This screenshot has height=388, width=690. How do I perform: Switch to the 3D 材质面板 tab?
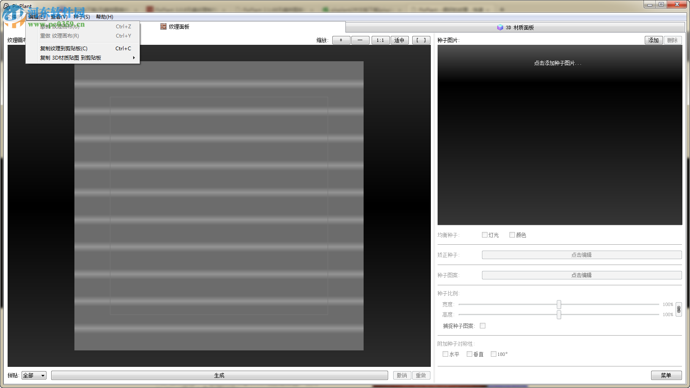tap(515, 27)
